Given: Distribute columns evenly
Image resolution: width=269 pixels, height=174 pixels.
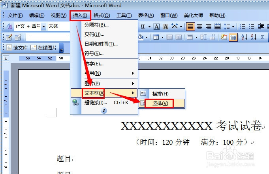Looking at the screenshot, I should [212, 37].
